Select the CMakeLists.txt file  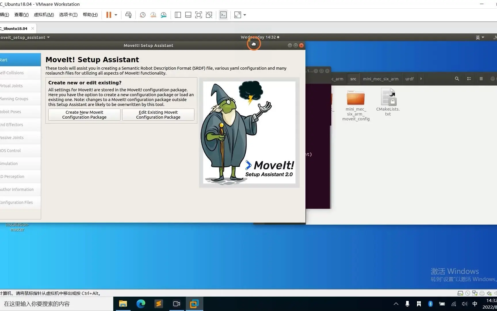point(388,102)
